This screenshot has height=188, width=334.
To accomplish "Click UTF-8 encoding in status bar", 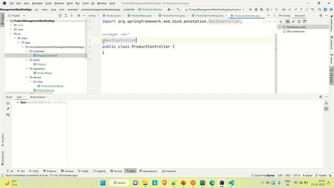I will 296,175.
